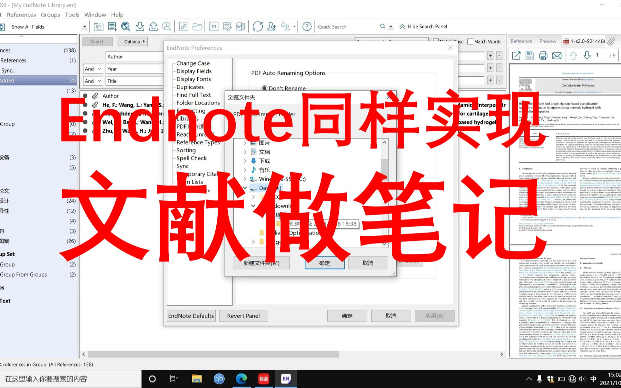Collapse the Data (D:) drive in folder tree
The width and height of the screenshot is (621, 388).
click(x=245, y=188)
